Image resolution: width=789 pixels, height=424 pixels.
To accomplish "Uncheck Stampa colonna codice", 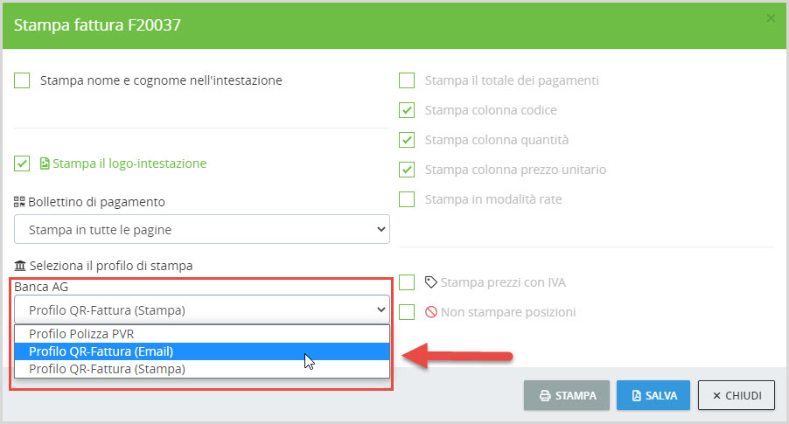I will [x=407, y=110].
